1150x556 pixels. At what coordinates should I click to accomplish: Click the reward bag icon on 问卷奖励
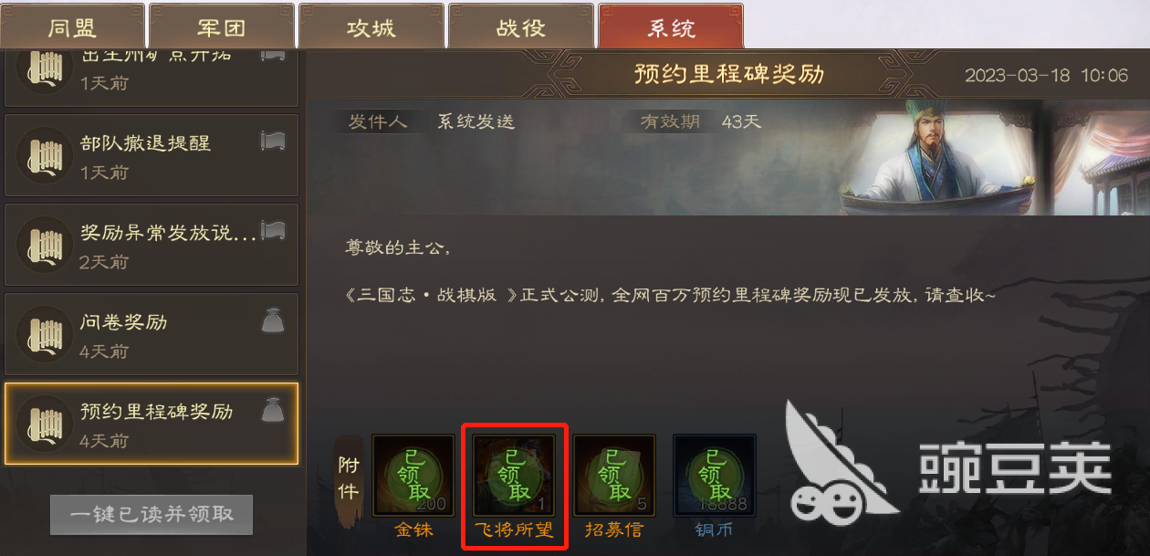[x=273, y=320]
